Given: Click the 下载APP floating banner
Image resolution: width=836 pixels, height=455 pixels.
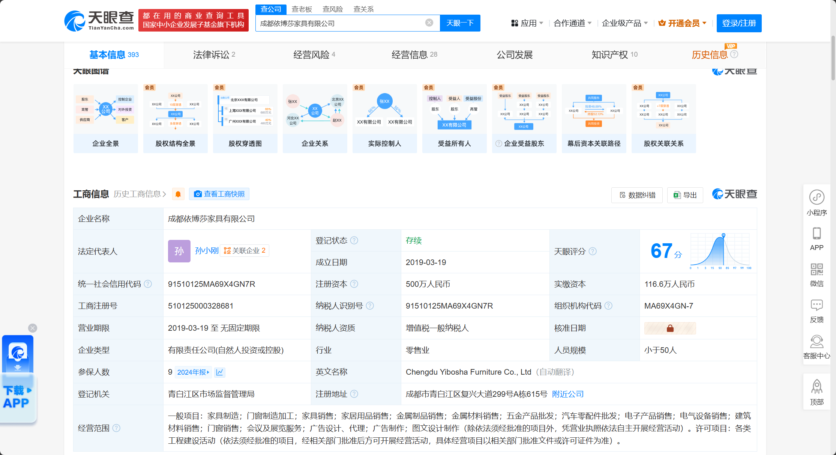Looking at the screenshot, I should click(18, 379).
